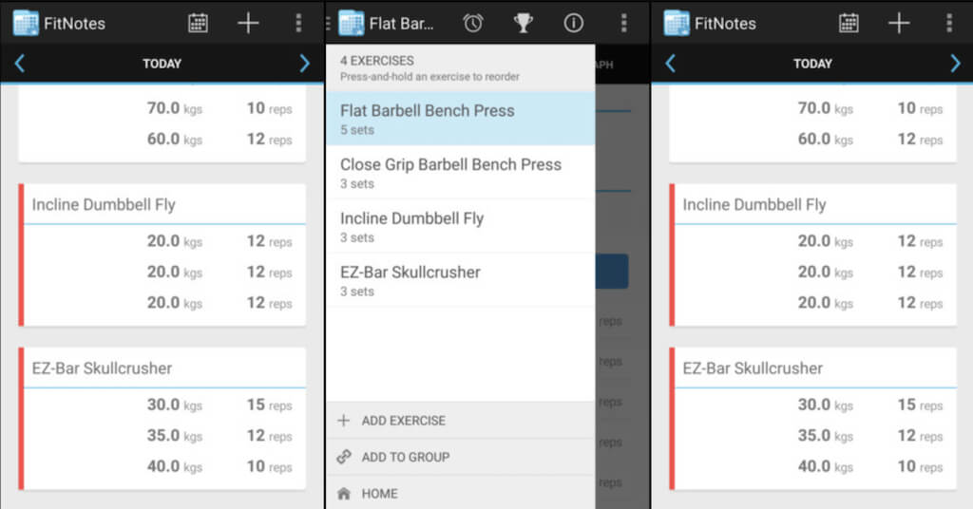
Task: Select Close Grip Barbell Bench Press entry
Action: [460, 173]
